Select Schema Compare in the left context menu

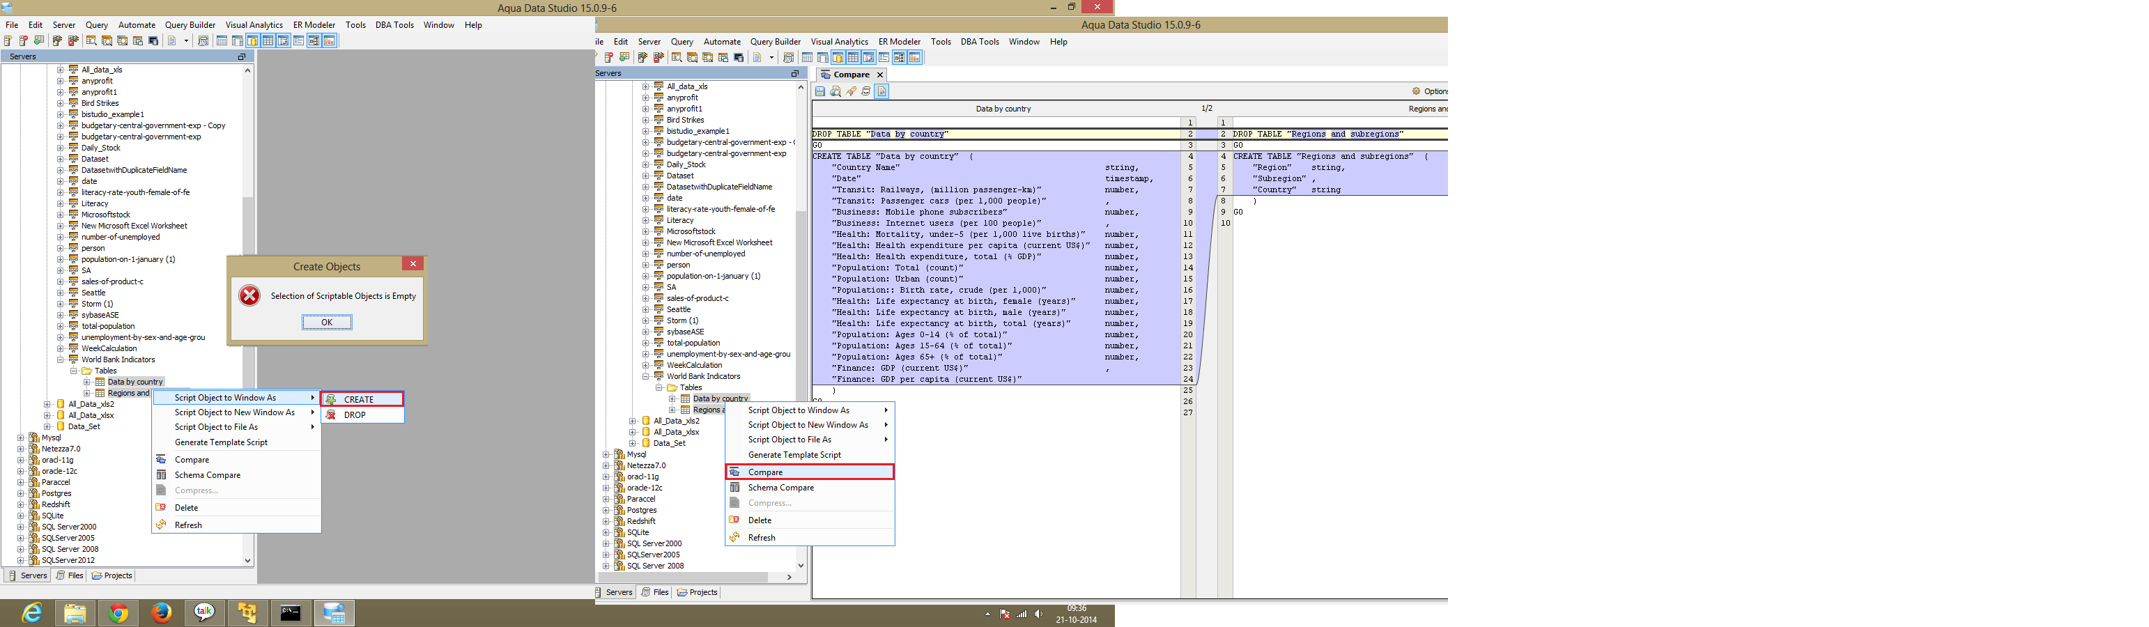[236, 475]
